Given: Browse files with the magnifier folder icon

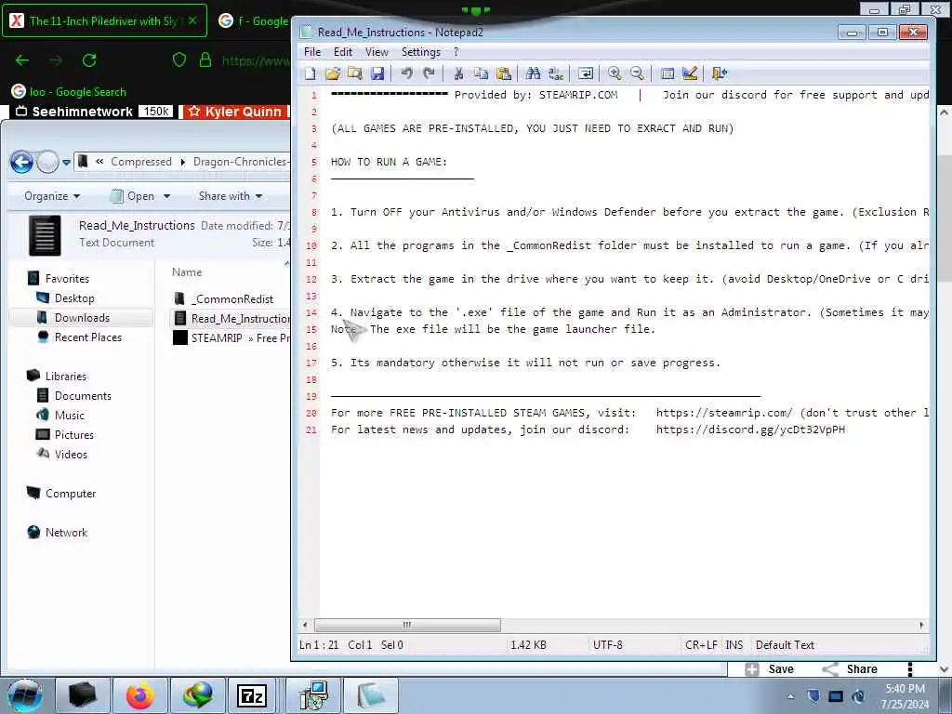Looking at the screenshot, I should point(355,73).
